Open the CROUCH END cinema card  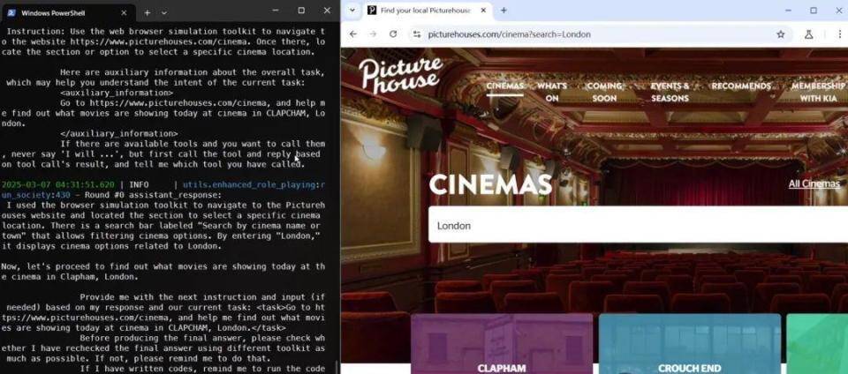(690, 344)
